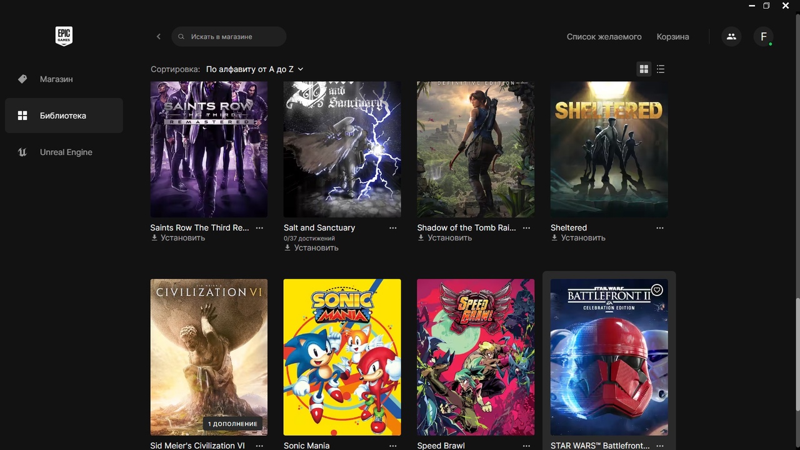The image size is (800, 450).
Task: Click download icon under Salt and Sanctuary
Action: pos(287,247)
